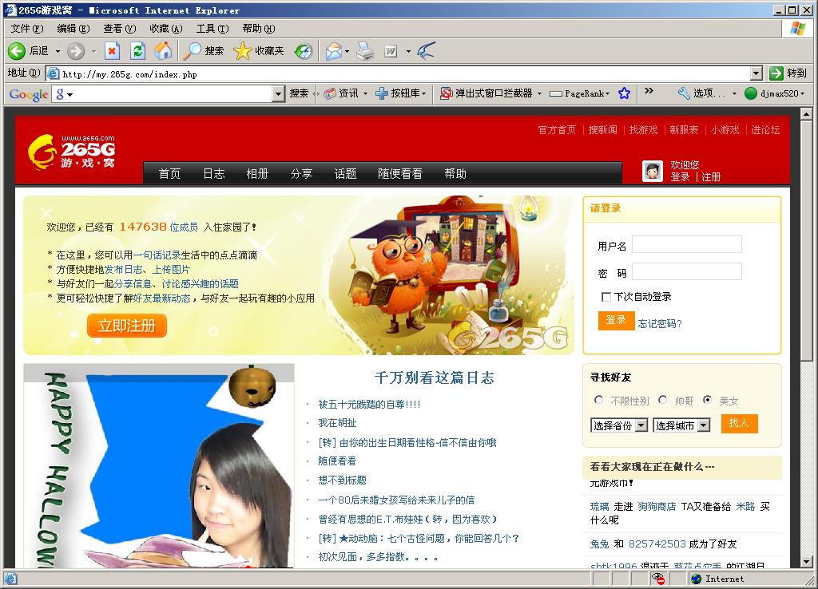818x589 pixels.
Task: Select 美女 radio button
Action: coord(708,400)
